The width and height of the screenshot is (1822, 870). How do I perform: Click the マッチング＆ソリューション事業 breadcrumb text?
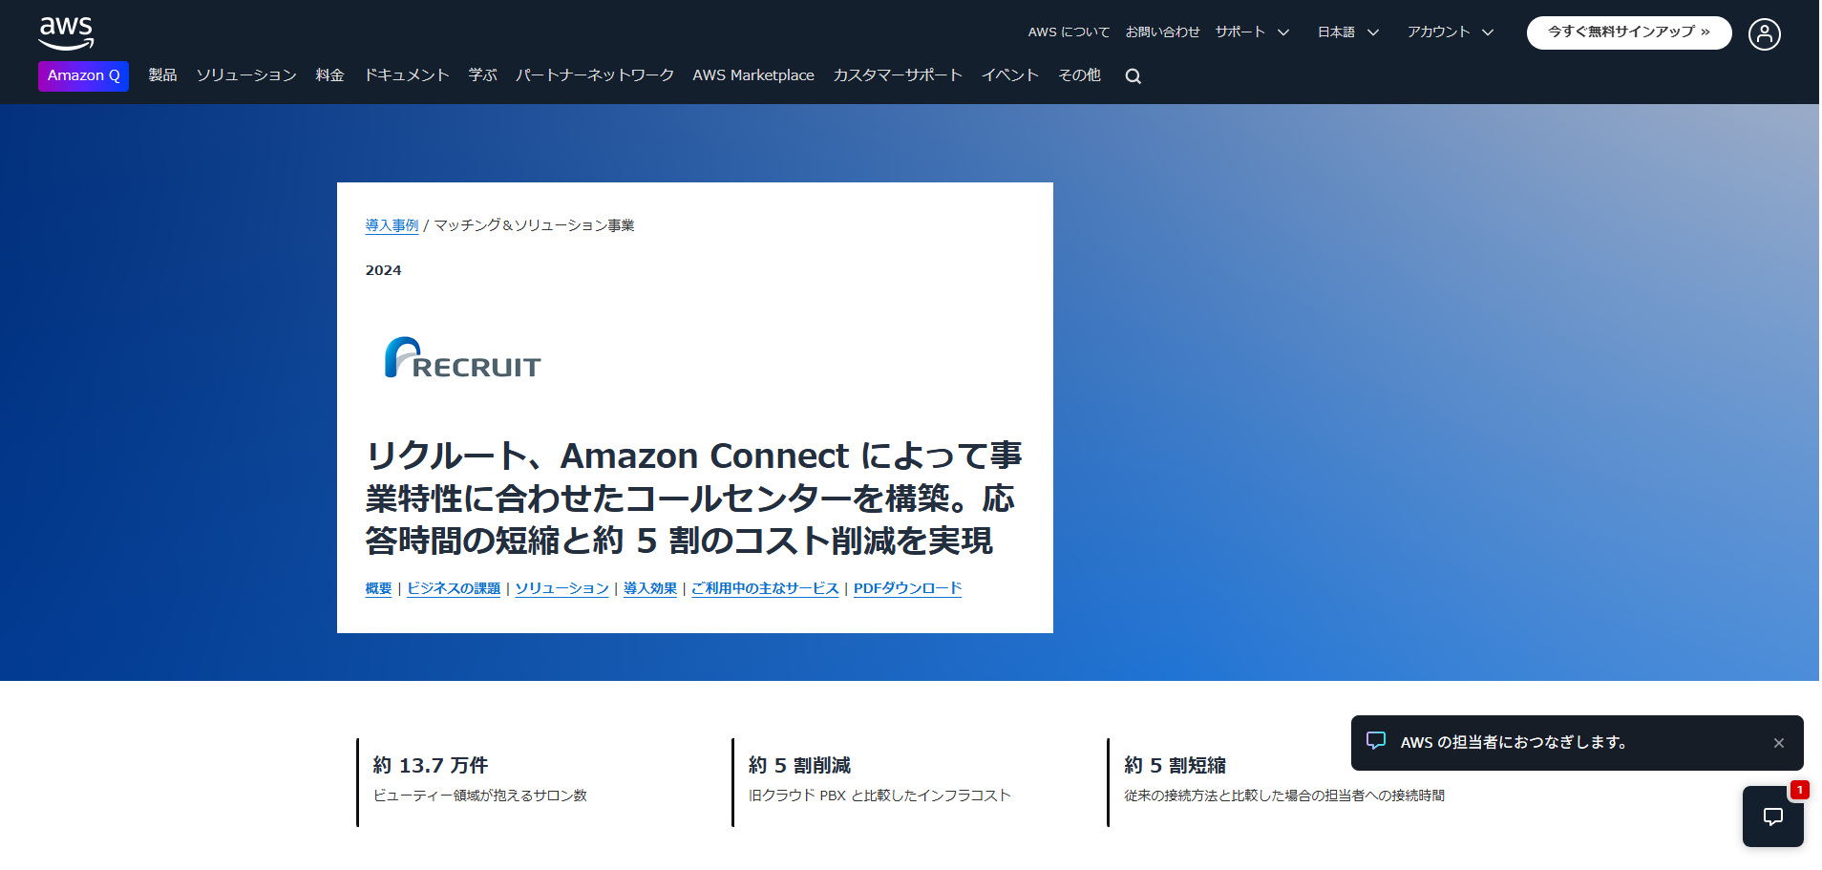point(534,225)
